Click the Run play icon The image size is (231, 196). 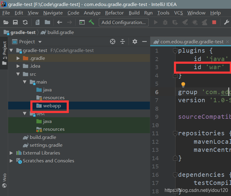tap(156, 23)
